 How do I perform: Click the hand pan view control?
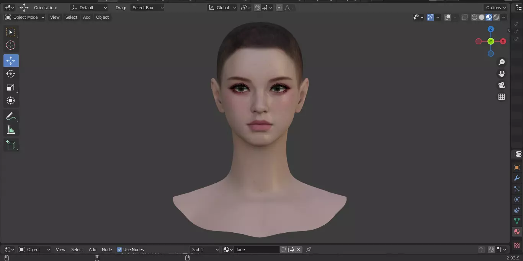tap(502, 74)
